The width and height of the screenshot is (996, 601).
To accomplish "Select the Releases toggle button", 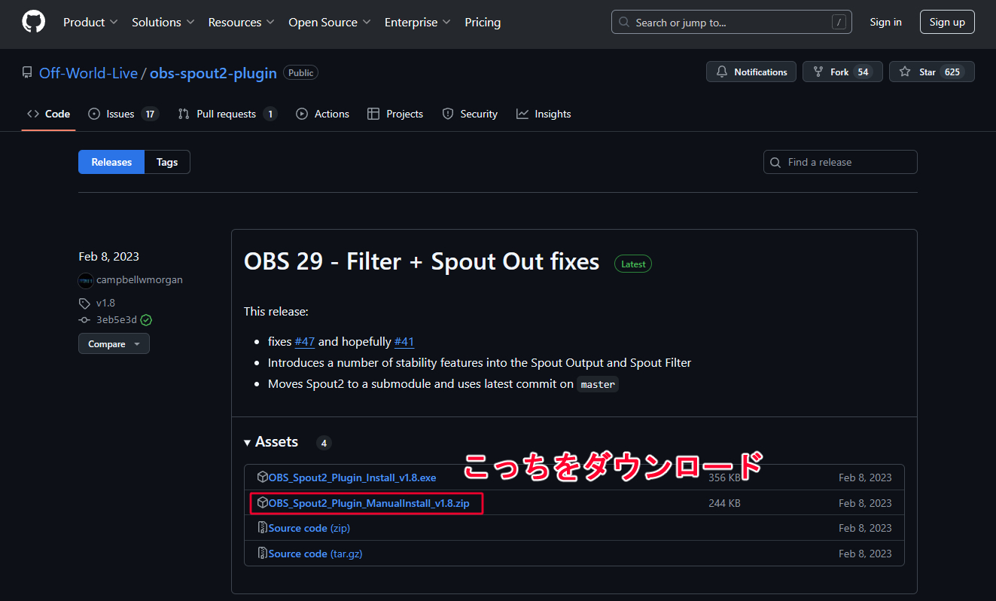I will tap(111, 162).
